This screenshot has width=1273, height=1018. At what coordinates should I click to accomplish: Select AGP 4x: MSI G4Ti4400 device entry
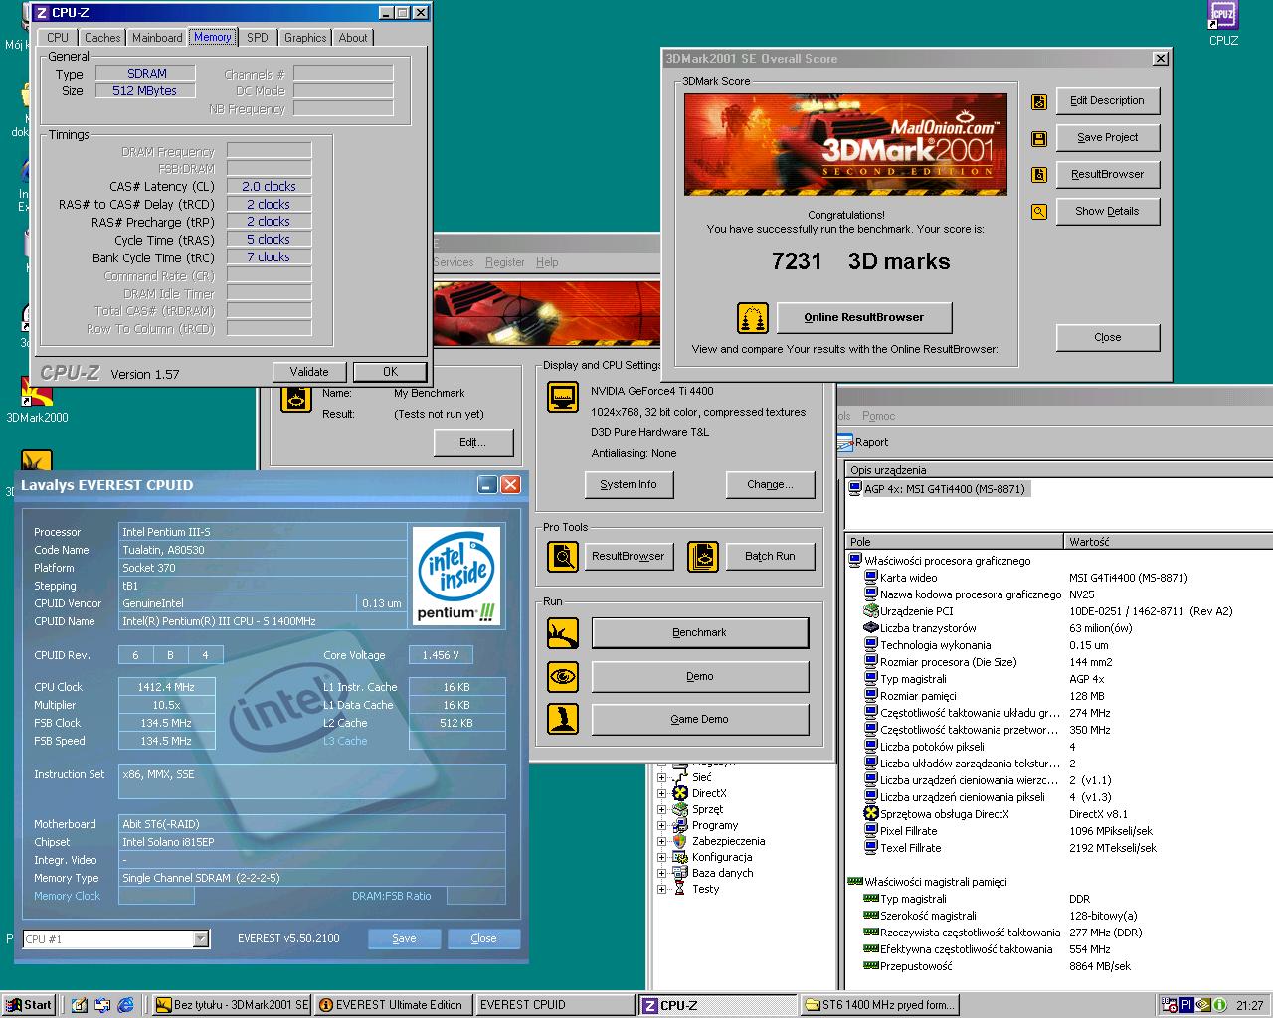point(937,489)
